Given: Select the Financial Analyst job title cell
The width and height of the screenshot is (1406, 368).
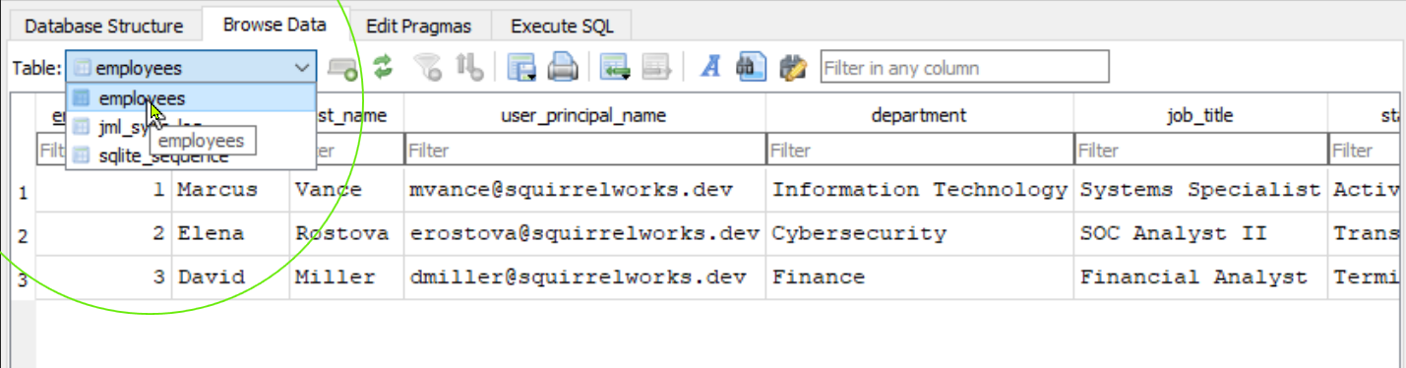Looking at the screenshot, I should [x=1200, y=277].
